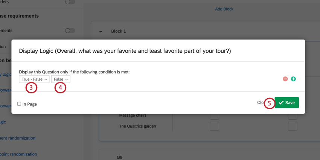Open scale point randomization sidebar option
The height and width of the screenshot is (160, 320).
(x=18, y=154)
